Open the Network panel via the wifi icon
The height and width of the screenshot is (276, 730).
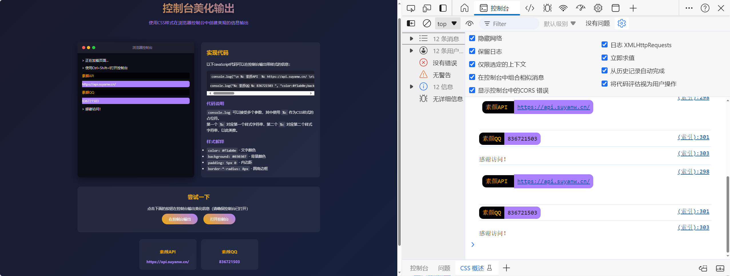click(x=563, y=8)
